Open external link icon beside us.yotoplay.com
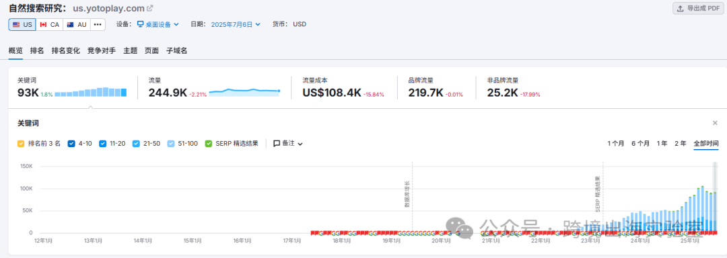This screenshot has width=727, height=258. 149,8
